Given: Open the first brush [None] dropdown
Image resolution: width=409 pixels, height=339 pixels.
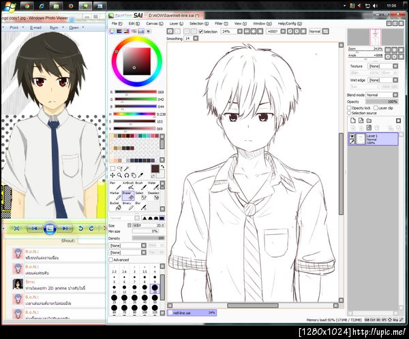Looking at the screenshot, I should (127, 246).
